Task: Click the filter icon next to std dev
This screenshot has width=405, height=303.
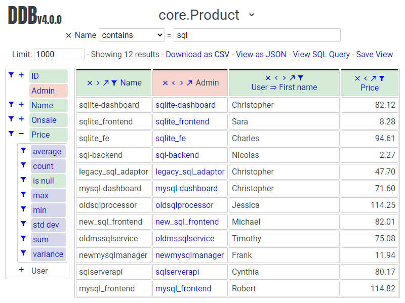Action: [23, 224]
